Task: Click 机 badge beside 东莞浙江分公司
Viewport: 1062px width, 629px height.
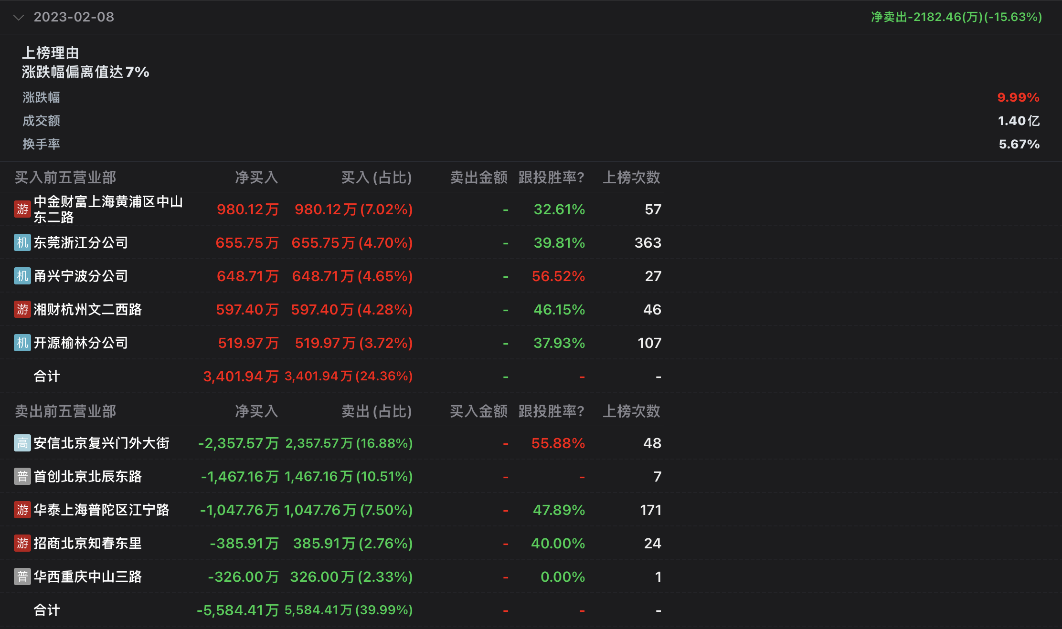Action: (22, 242)
